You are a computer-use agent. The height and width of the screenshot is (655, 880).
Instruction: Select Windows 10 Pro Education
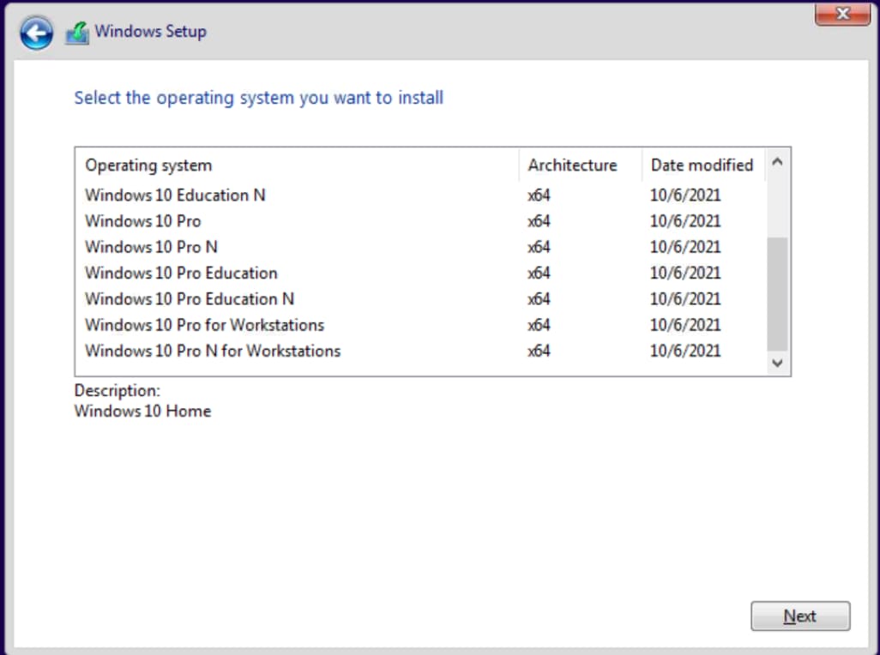click(x=181, y=273)
